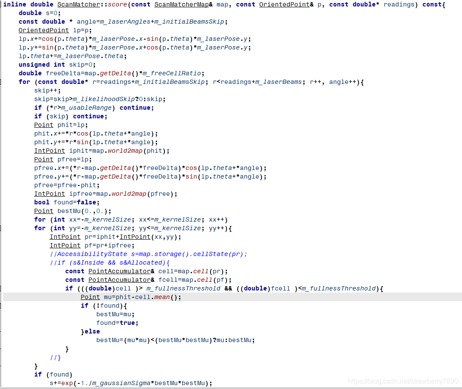Click the 'pfree=pfree-phit;' line

(67, 185)
